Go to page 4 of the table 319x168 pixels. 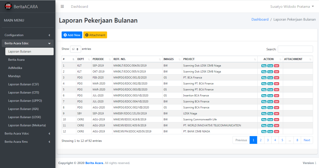(x=275, y=140)
